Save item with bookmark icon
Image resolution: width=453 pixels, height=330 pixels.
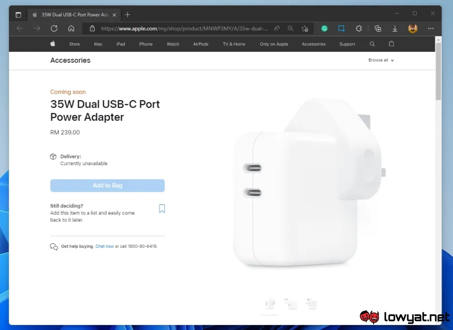point(162,209)
